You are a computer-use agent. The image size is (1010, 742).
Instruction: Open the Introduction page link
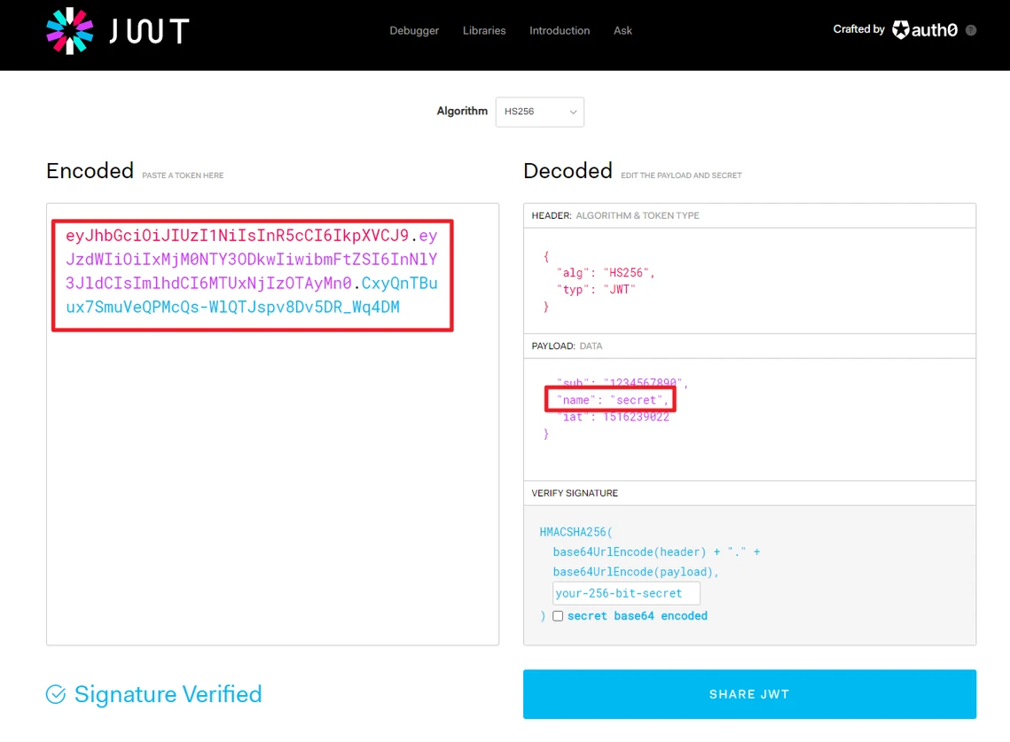click(560, 31)
